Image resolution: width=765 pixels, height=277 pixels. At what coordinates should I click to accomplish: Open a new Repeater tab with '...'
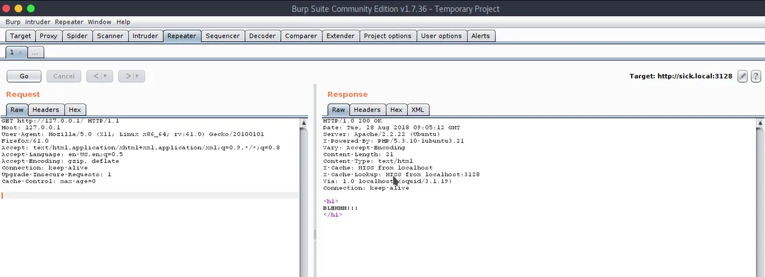coord(35,53)
